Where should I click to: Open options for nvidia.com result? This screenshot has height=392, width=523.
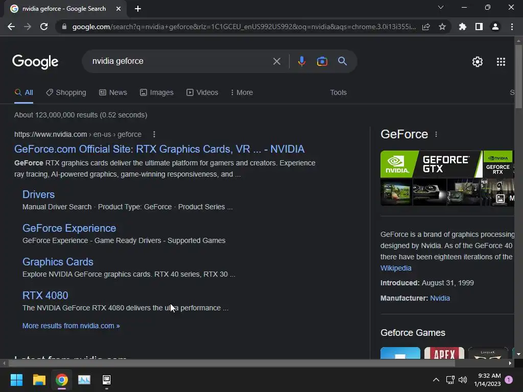pos(154,134)
